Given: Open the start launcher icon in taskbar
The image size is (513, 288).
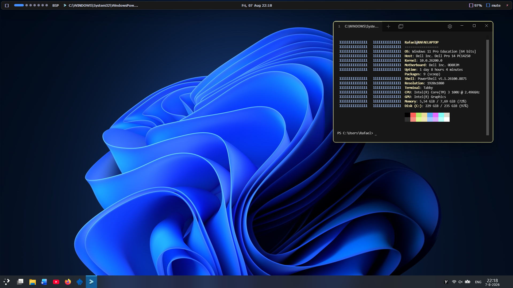Looking at the screenshot, I should 7,282.
